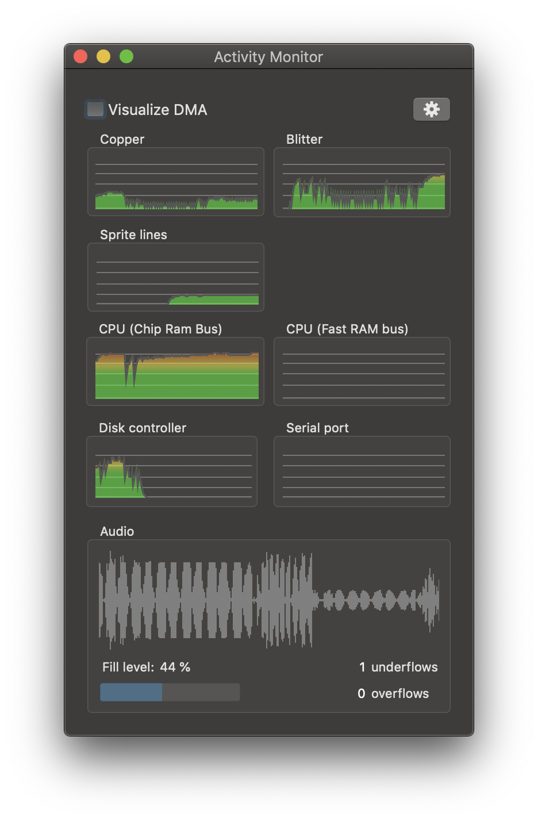
Task: Click the Visualize DMA label text
Action: click(157, 110)
